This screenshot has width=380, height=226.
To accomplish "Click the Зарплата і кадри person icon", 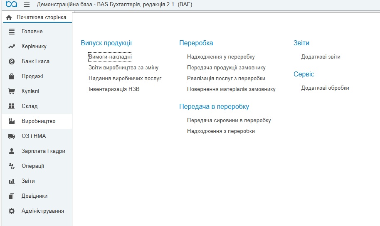I will [12, 151].
